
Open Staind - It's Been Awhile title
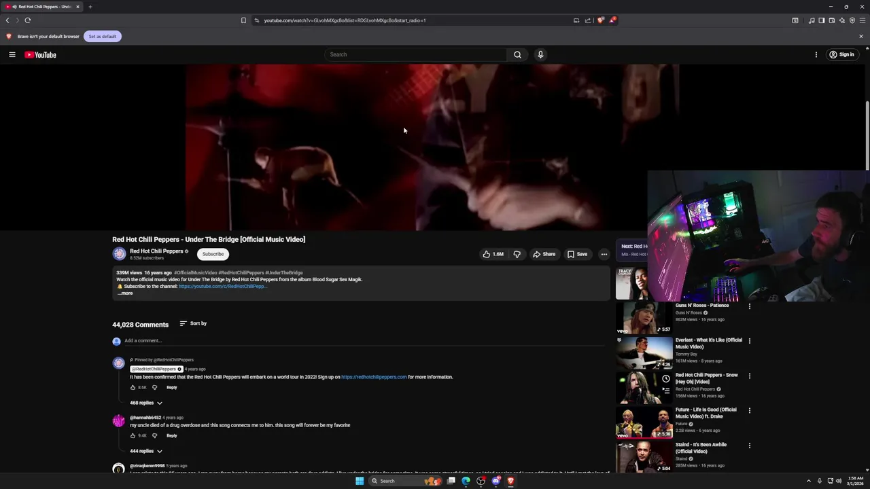pos(701,448)
